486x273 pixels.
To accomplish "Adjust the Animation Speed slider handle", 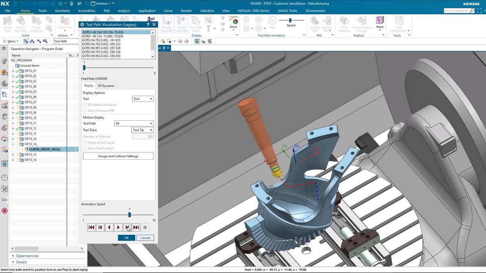I will [x=129, y=215].
